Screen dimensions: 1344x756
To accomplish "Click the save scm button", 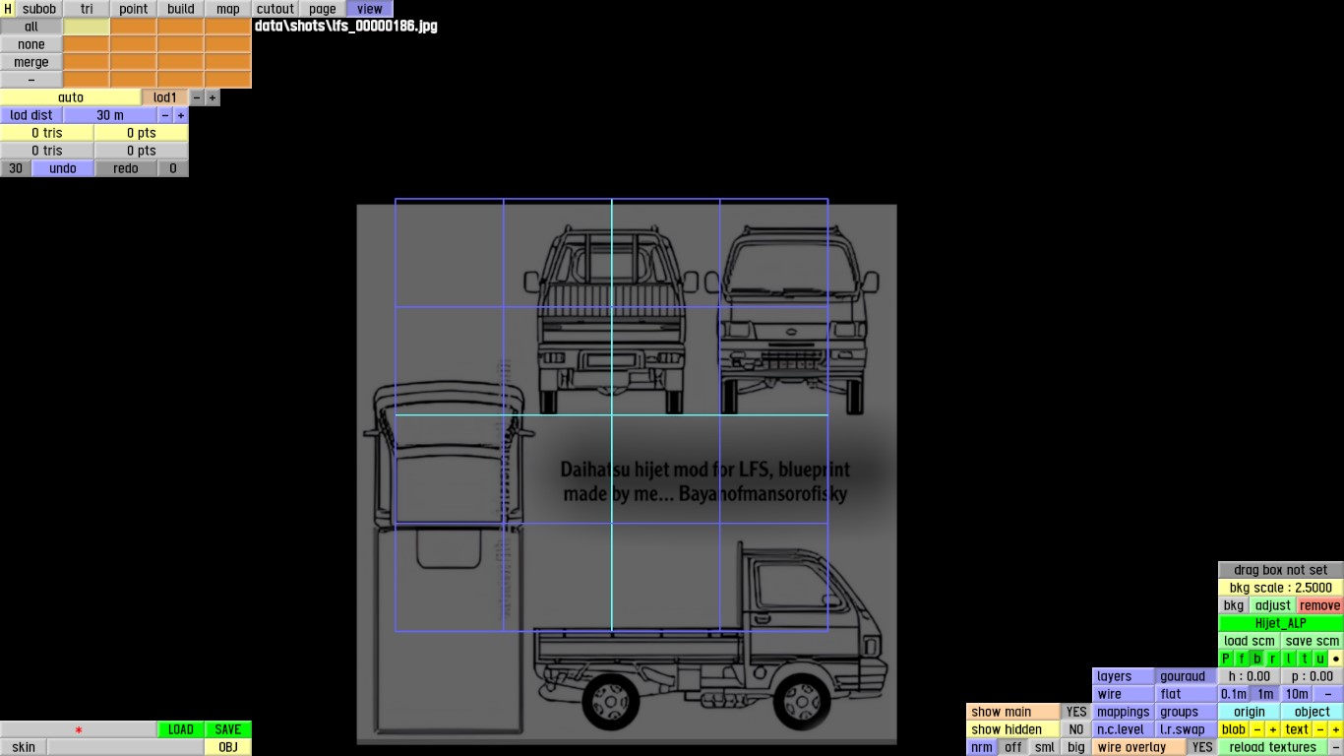I will (x=1313, y=641).
